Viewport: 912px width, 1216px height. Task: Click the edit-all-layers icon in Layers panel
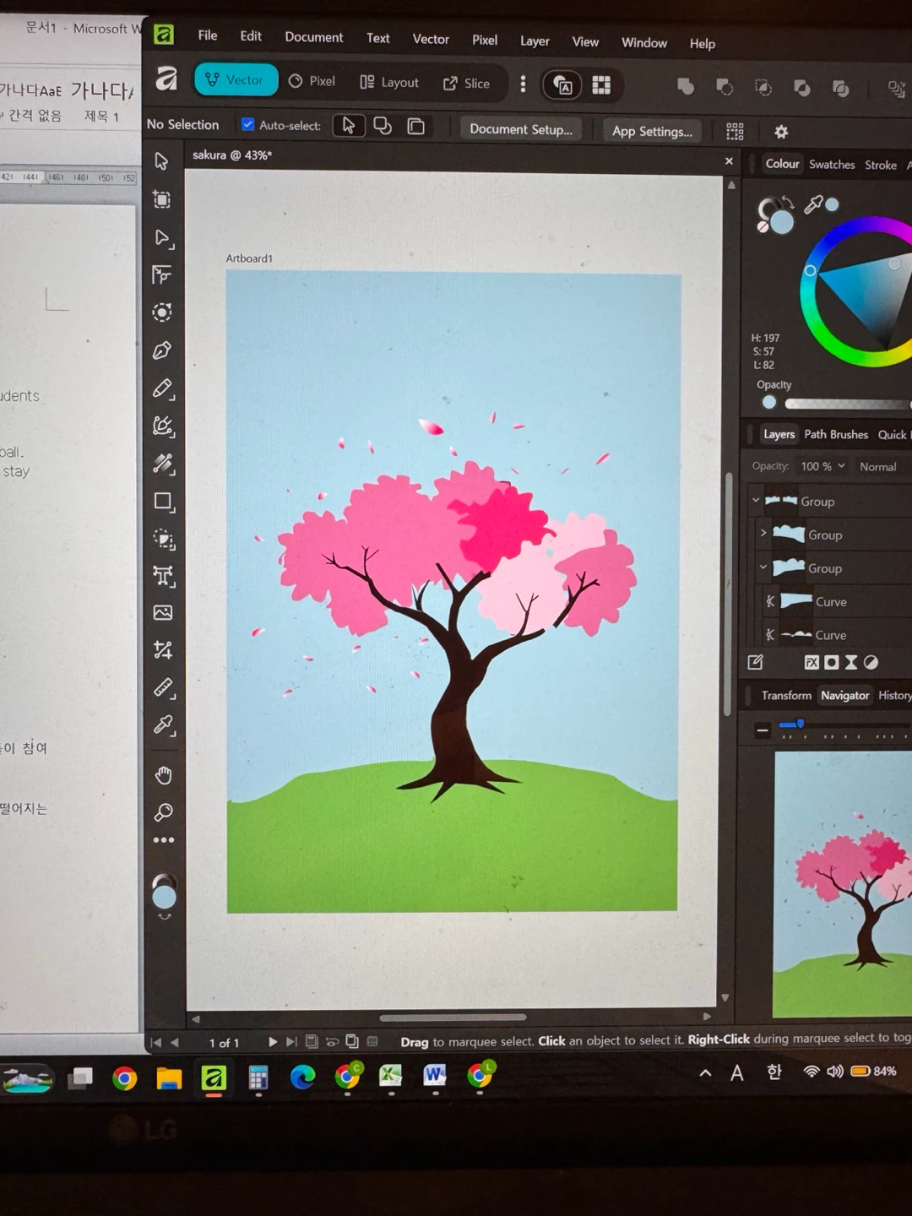pyautogui.click(x=756, y=662)
